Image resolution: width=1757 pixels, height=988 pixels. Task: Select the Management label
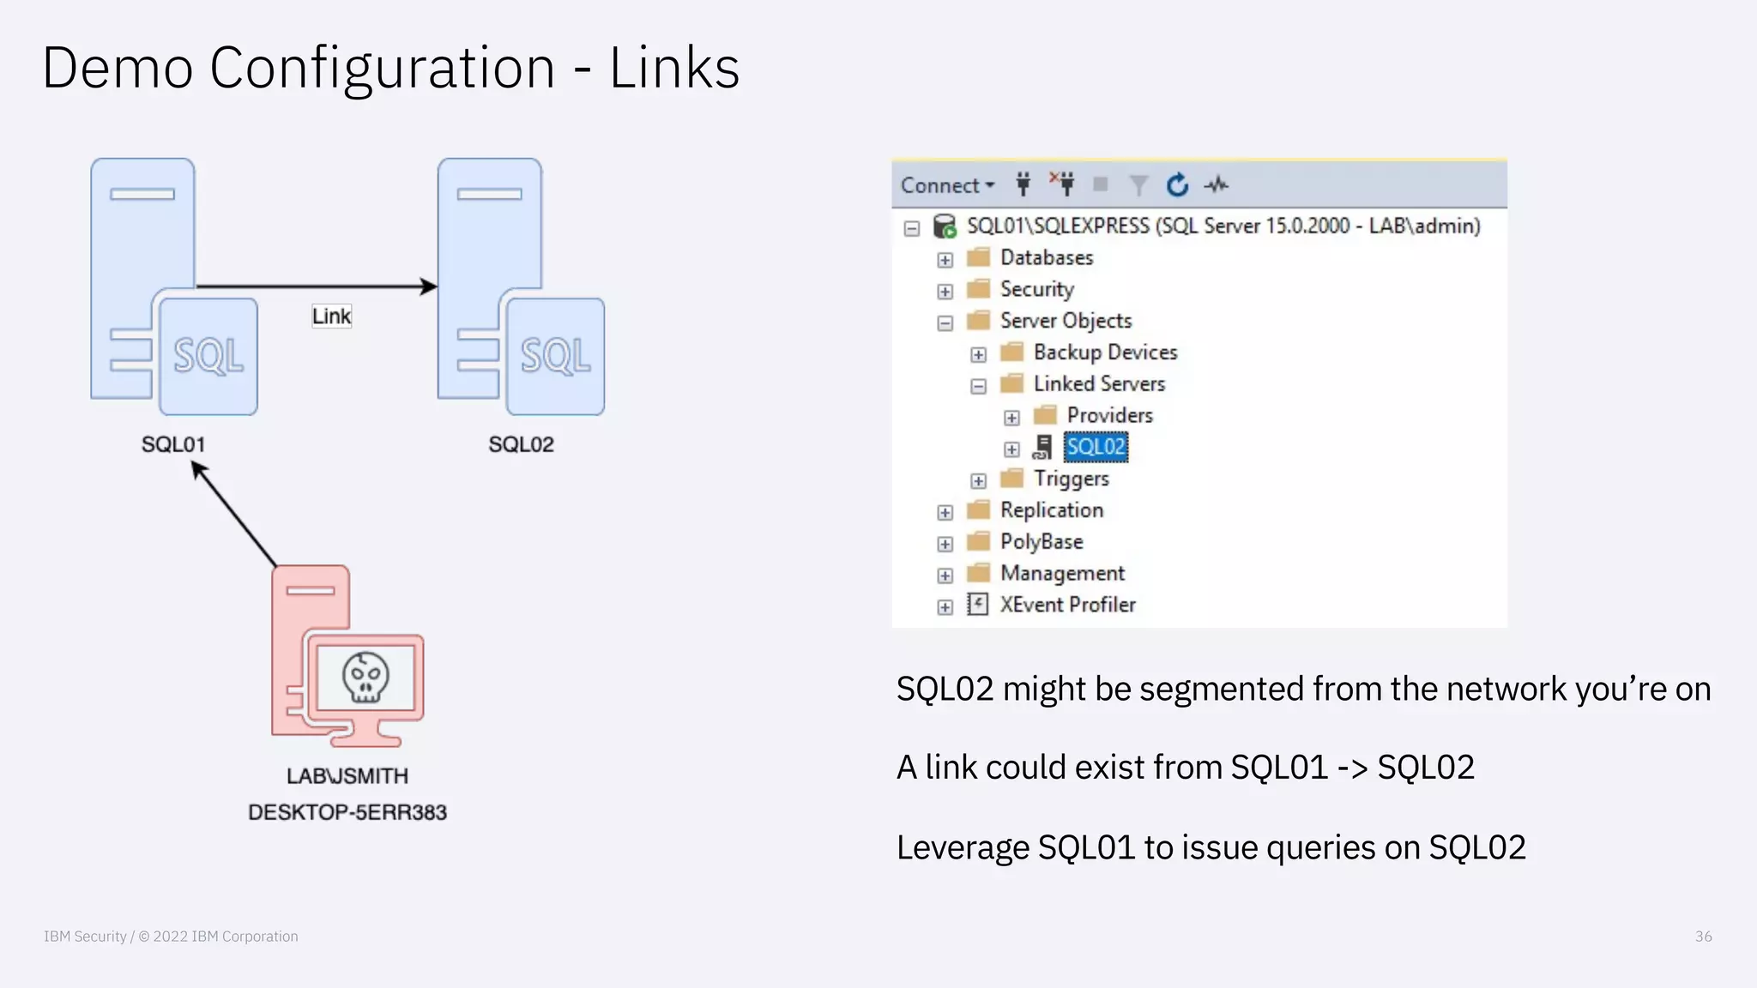pos(1062,573)
